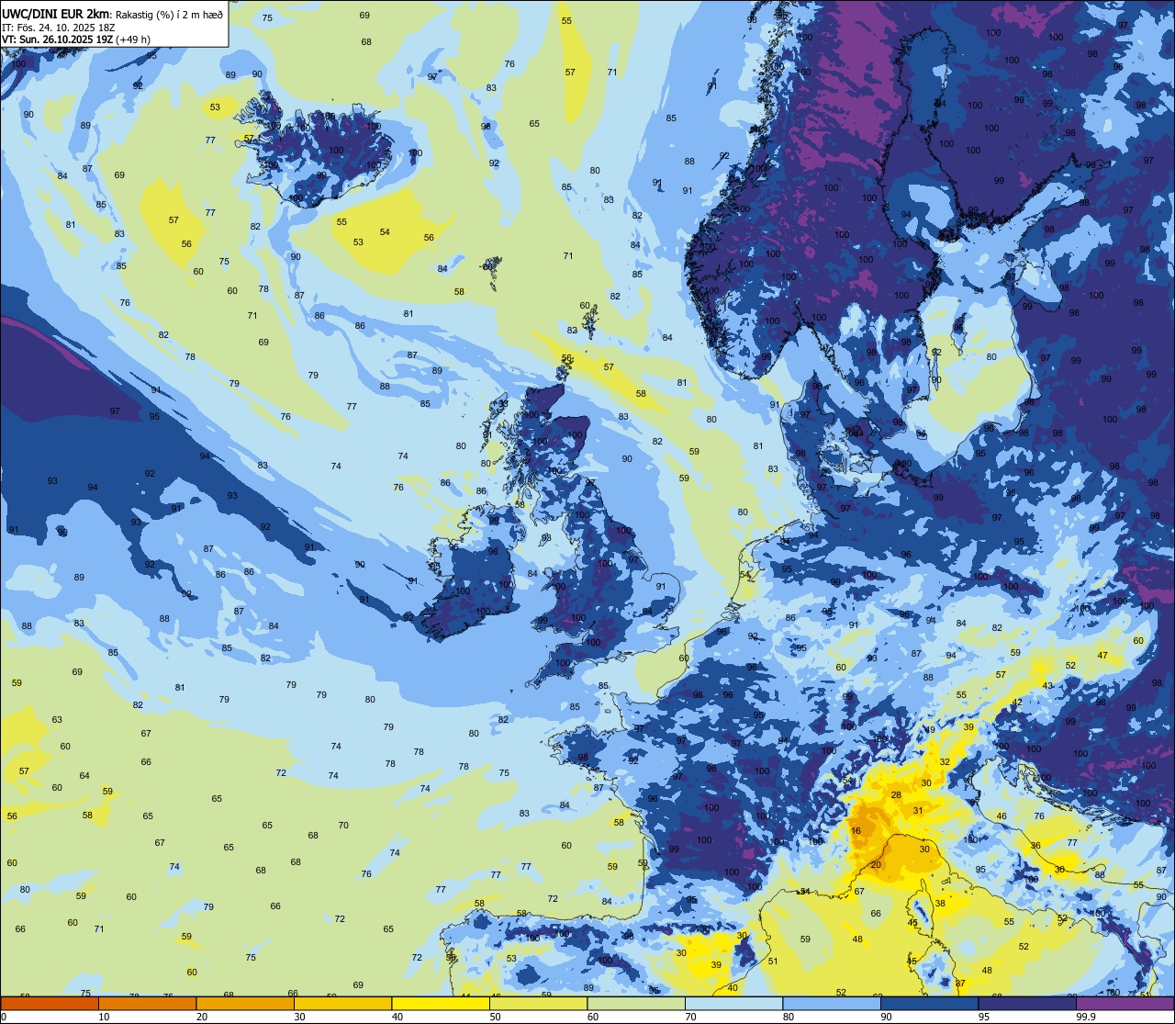The image size is (1175, 1024).
Task: Click the "31" humidity value on the map
Action: (918, 810)
